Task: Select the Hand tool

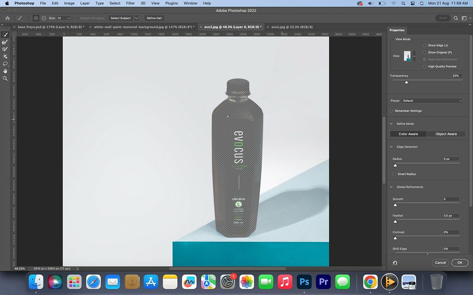Action: click(x=5, y=71)
